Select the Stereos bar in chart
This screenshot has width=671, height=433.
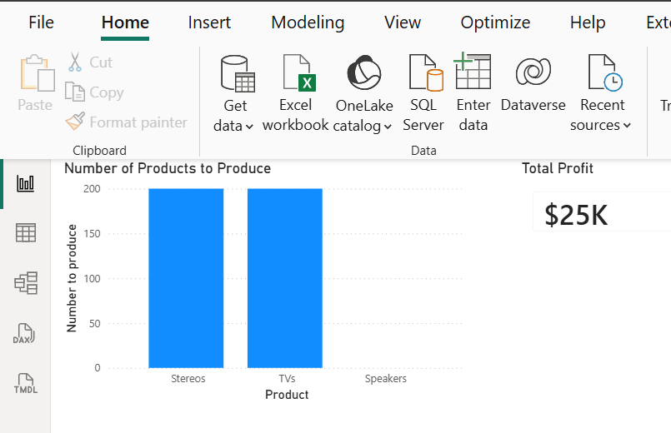(x=186, y=278)
